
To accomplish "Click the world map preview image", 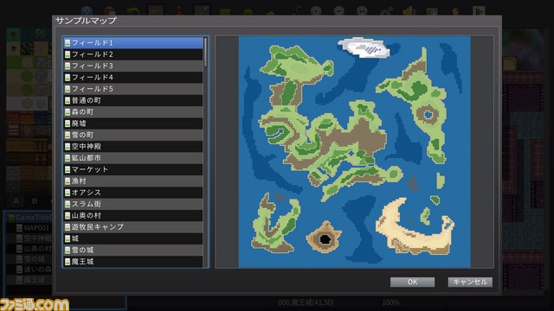I will 354,152.
